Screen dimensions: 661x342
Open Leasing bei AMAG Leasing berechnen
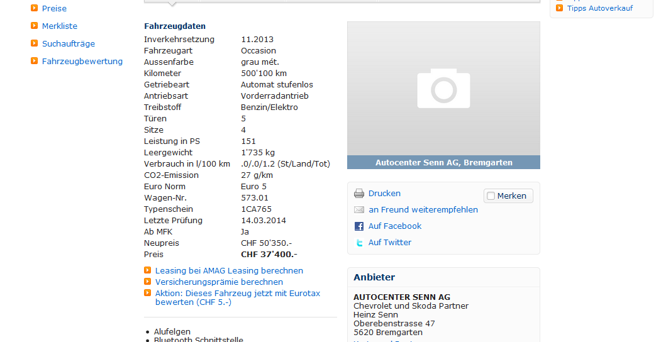[229, 271]
